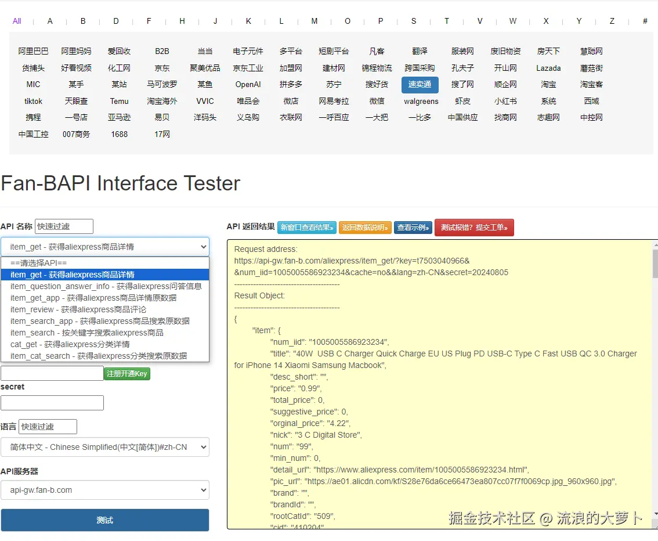Select the tiktok platform
This screenshot has height=541, width=658.
click(x=33, y=101)
